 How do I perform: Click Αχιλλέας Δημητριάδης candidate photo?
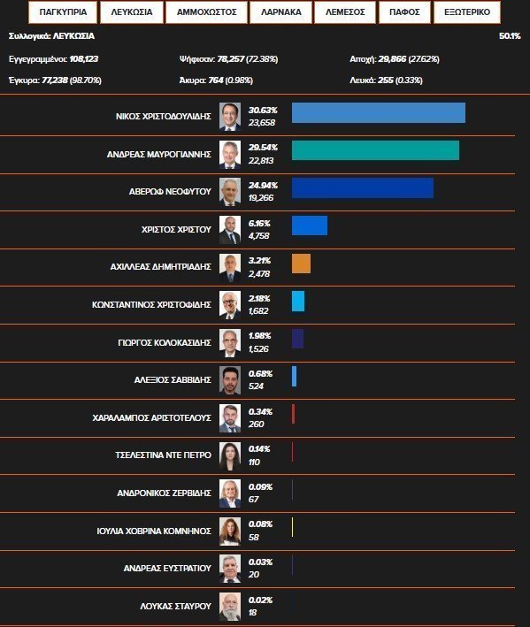230,268
